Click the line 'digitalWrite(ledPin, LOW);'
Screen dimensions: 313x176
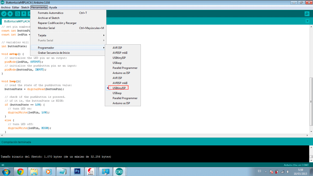[x=29, y=113]
